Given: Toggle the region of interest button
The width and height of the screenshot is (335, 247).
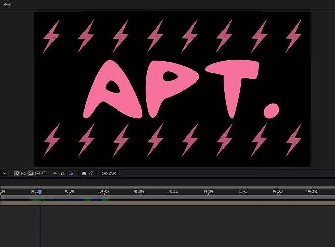Looking at the screenshot, I should (x=38, y=173).
